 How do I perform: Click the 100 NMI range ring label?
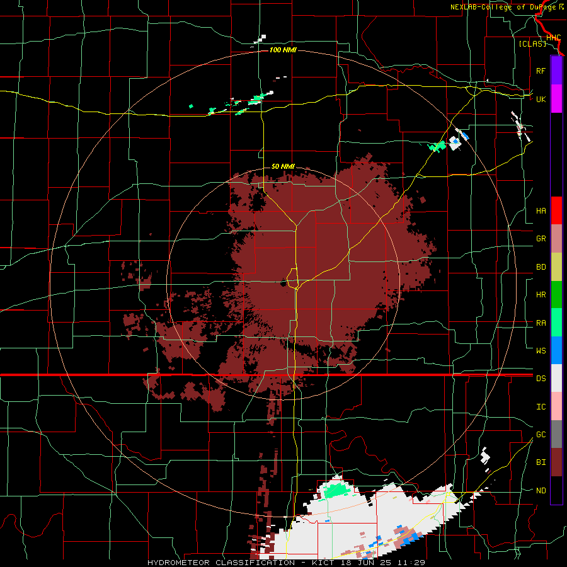283,50
